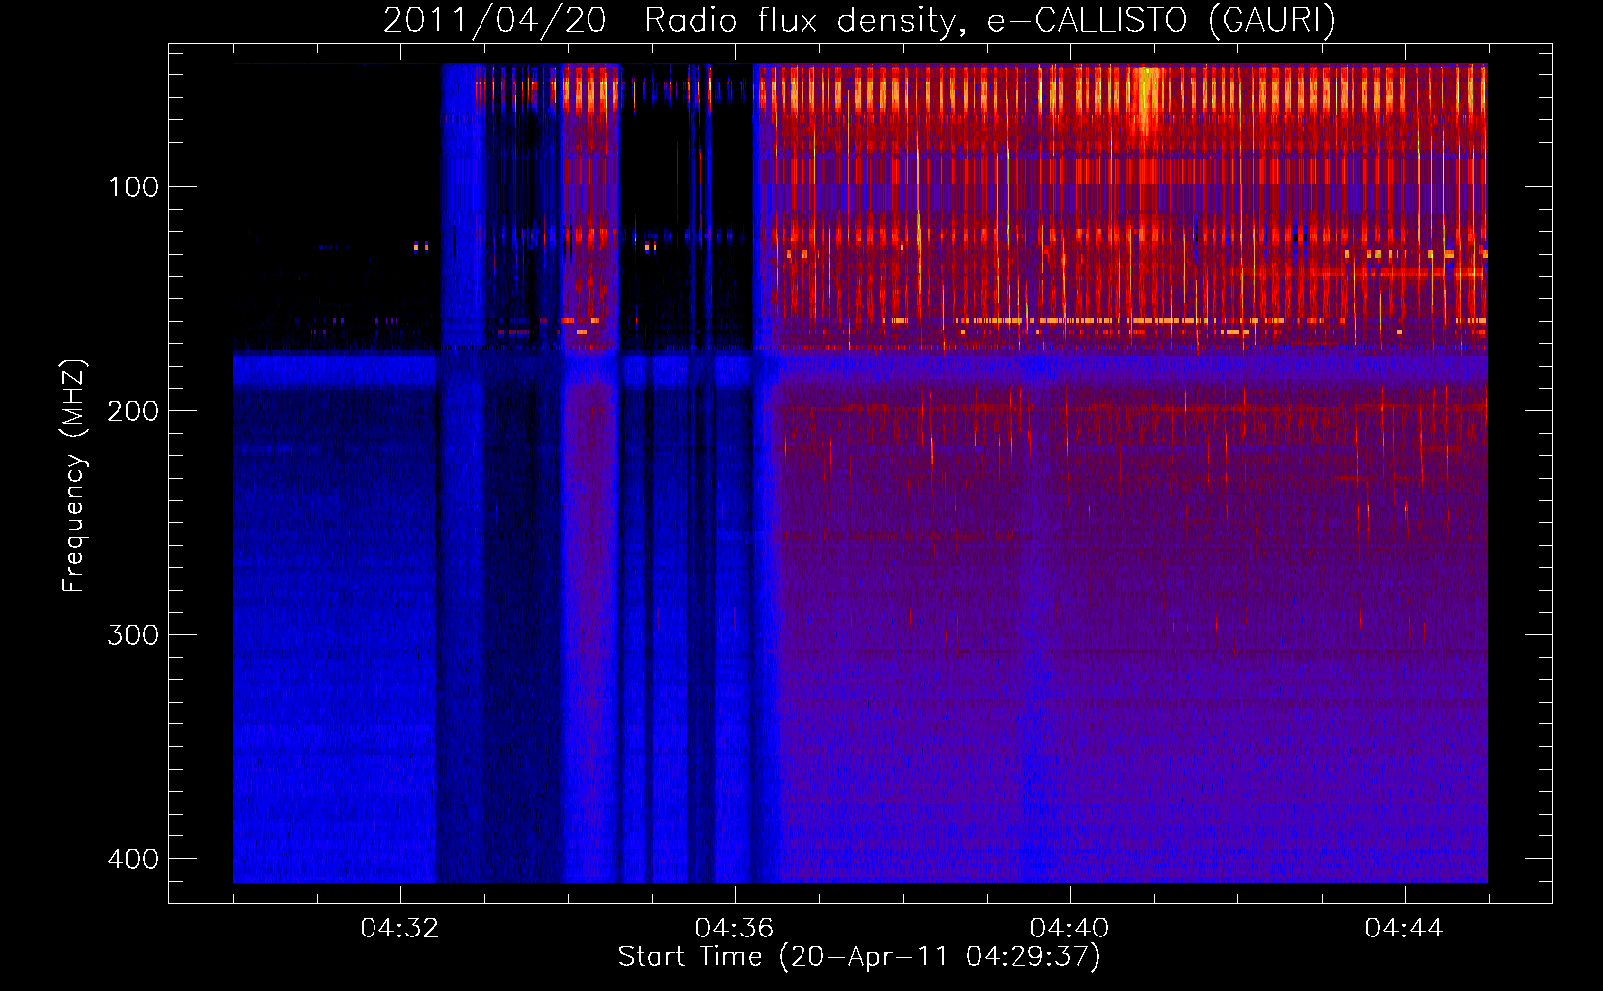This screenshot has height=991, width=1603.
Task: Click the 'Frequency (MHZ)' axis label
Action: pos(74,476)
